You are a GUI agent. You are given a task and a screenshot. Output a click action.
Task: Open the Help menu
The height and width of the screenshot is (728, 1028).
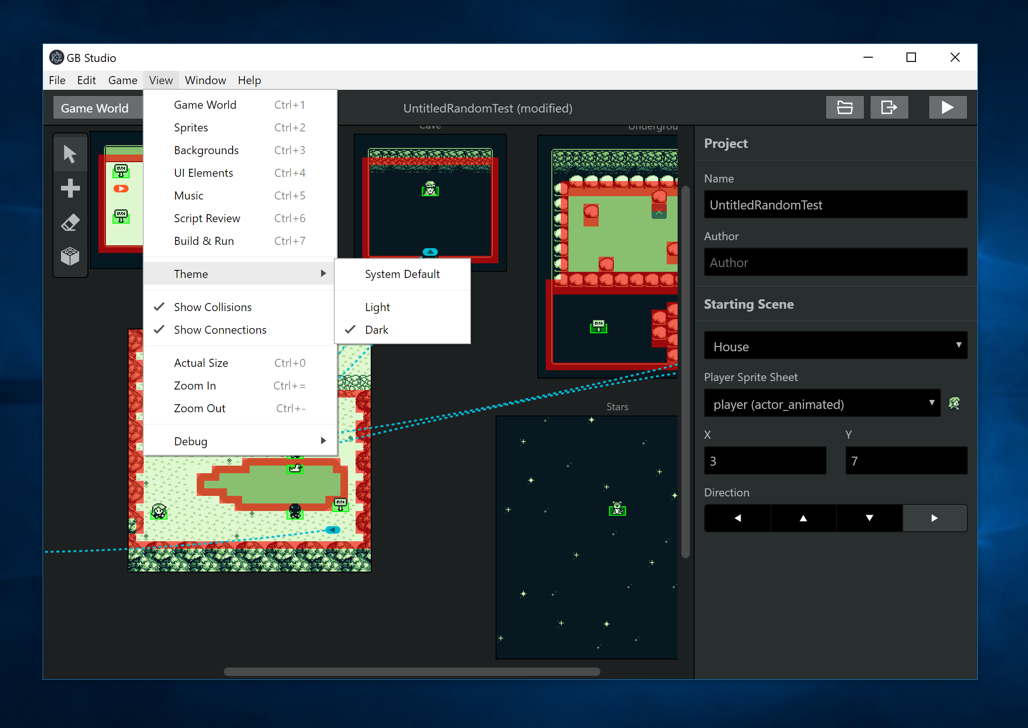pyautogui.click(x=249, y=80)
